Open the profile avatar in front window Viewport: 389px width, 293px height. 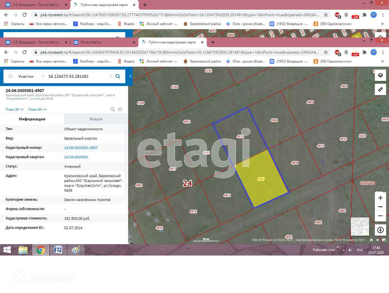pyautogui.click(x=374, y=52)
